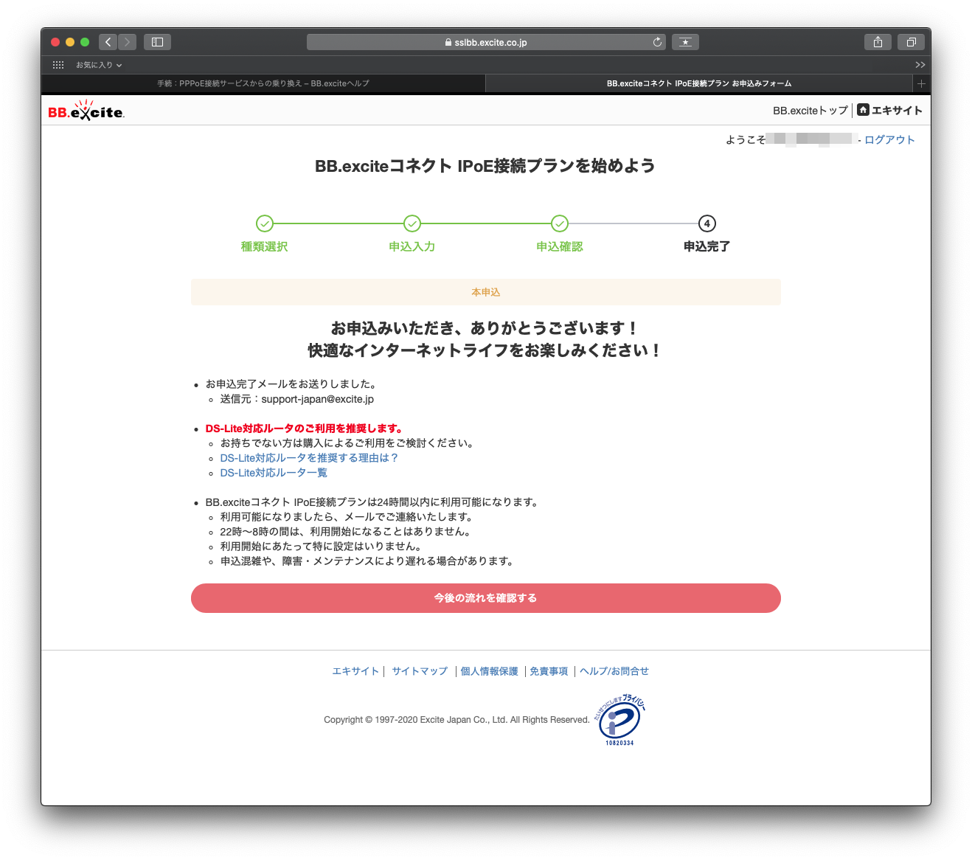Open the bookmarks star toolbar button

685,42
